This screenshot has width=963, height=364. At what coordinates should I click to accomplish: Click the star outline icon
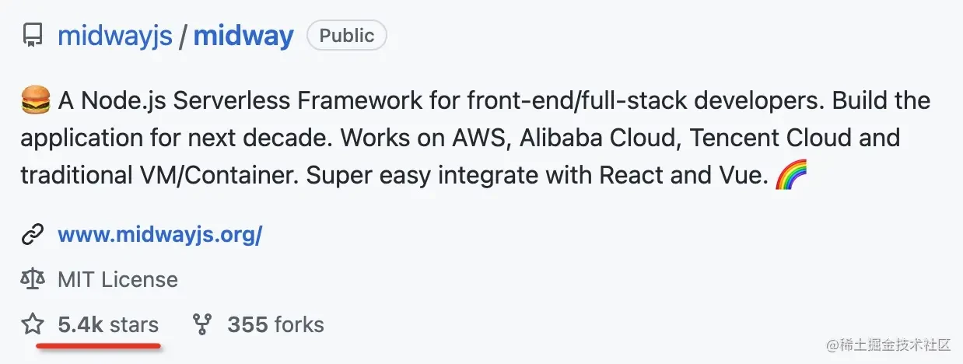tap(32, 324)
